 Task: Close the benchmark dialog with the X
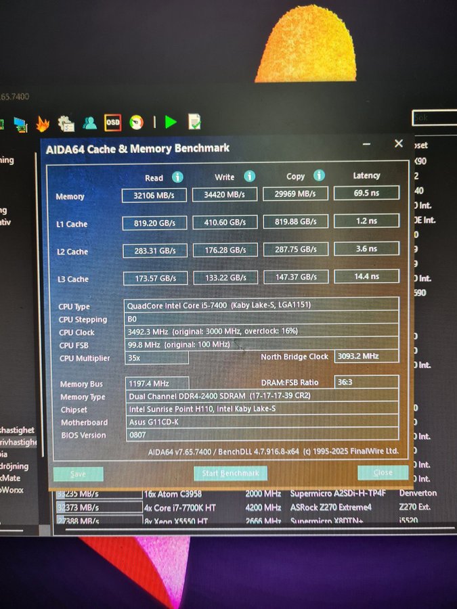coord(399,143)
